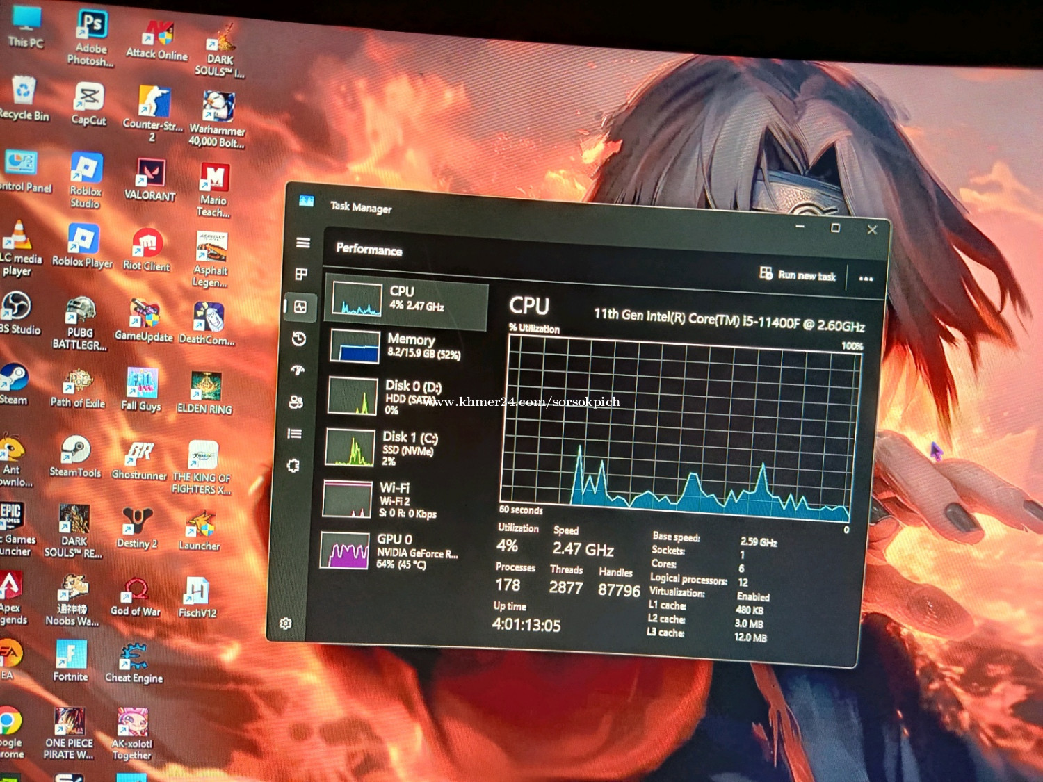This screenshot has height=782, width=1043.
Task: Select the ELDEN RING desktop shortcut
Action: (x=205, y=393)
